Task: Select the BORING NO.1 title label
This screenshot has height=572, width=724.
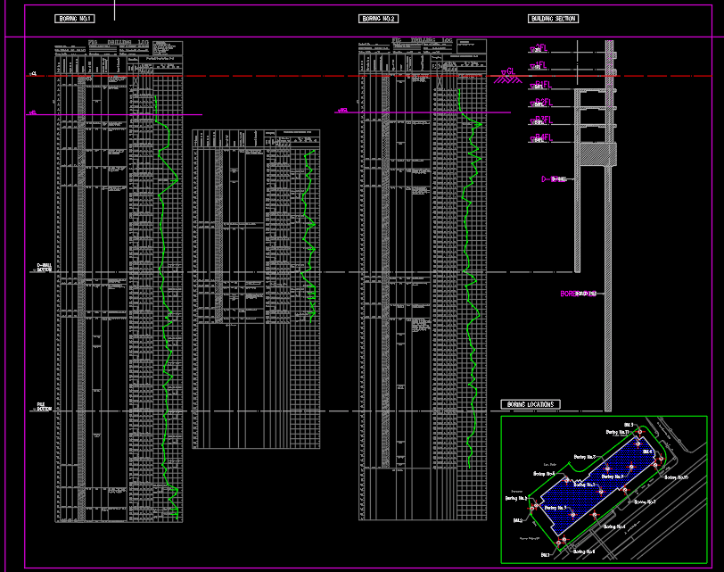Action: (75, 19)
